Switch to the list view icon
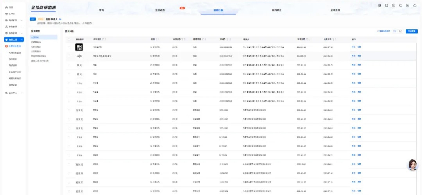Viewport: 422px width, 195px height. (395, 31)
